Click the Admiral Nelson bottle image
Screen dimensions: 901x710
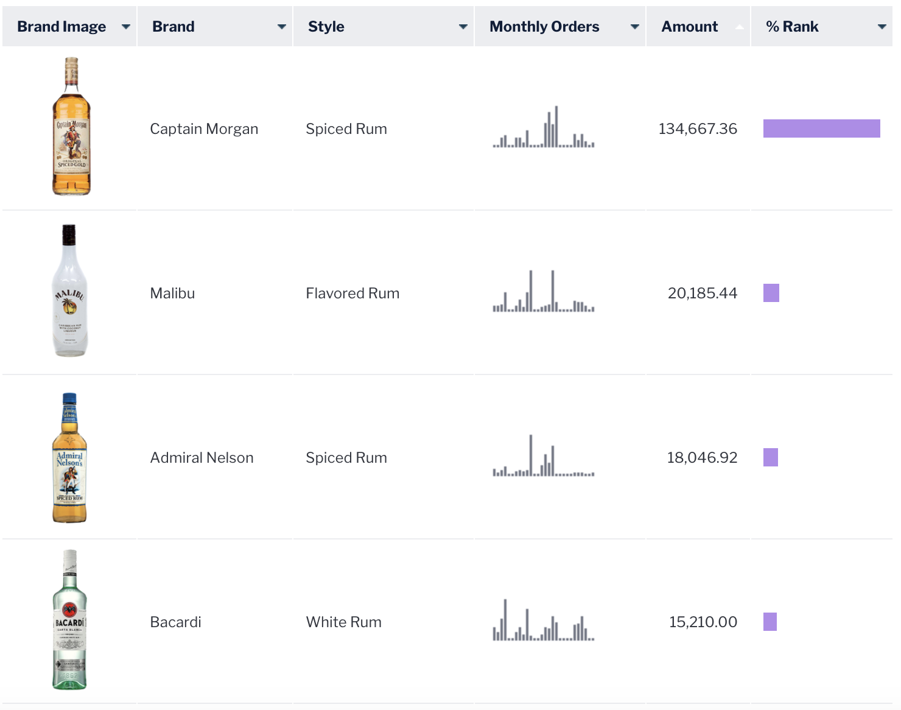click(x=69, y=458)
